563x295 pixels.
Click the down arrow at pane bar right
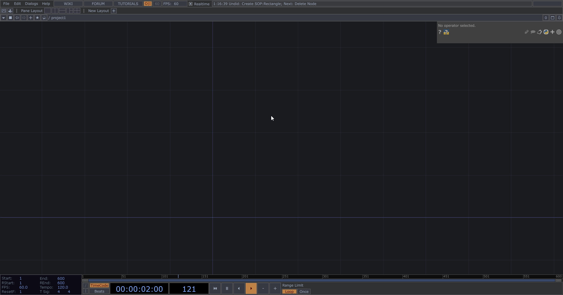click(559, 18)
